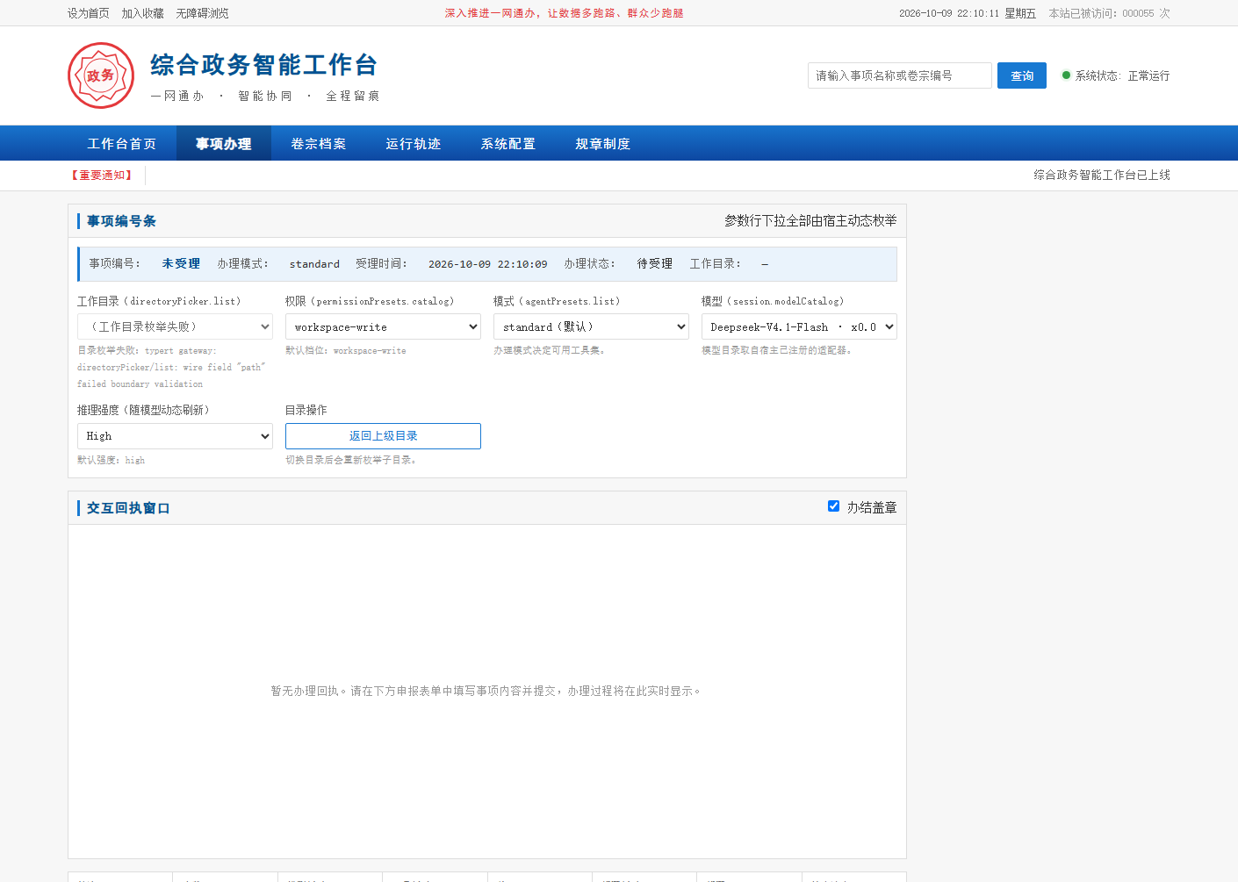1238x882 pixels.
Task: Toggle the 办结盖章 checkbox
Action: tap(833, 506)
